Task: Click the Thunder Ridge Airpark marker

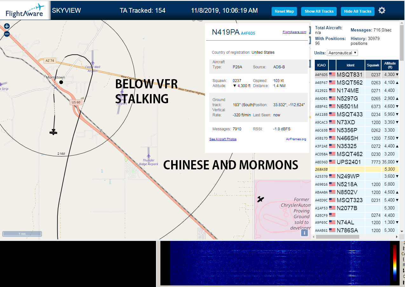Action: (x=148, y=156)
